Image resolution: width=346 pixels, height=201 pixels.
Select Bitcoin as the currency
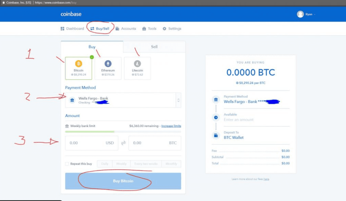click(x=79, y=68)
